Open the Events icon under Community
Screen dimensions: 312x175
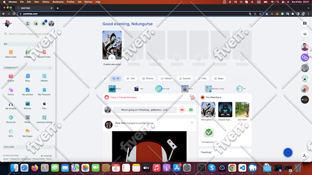pos(11,76)
